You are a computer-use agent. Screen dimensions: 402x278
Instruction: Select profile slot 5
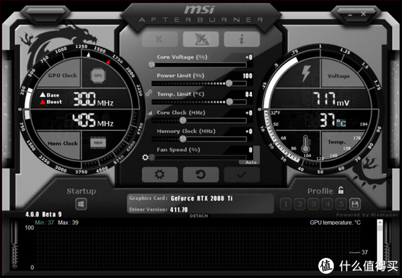coord(340,204)
